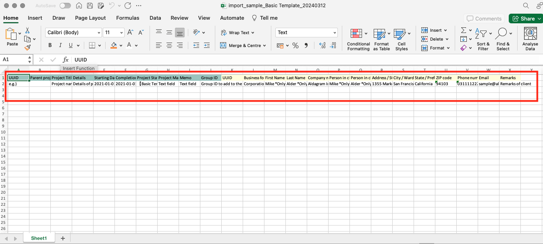Open the Text number format dropdown
The image size is (543, 244).
306,32
